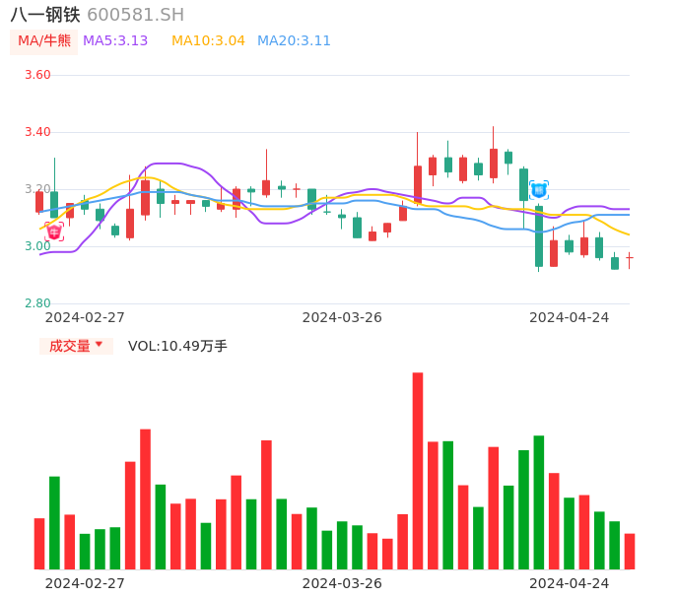This screenshot has height=597, width=676.
Task: Click the first red volume bar at left edge
Action: pyautogui.click(x=39, y=544)
